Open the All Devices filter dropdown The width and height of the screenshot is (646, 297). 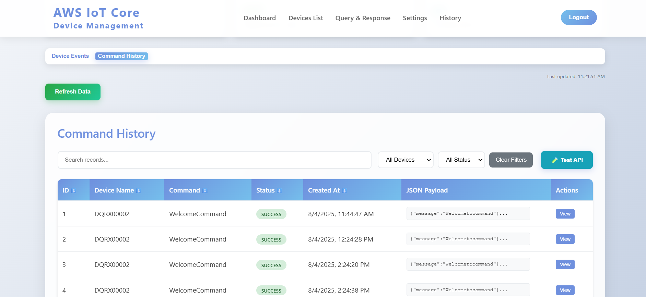click(x=406, y=160)
